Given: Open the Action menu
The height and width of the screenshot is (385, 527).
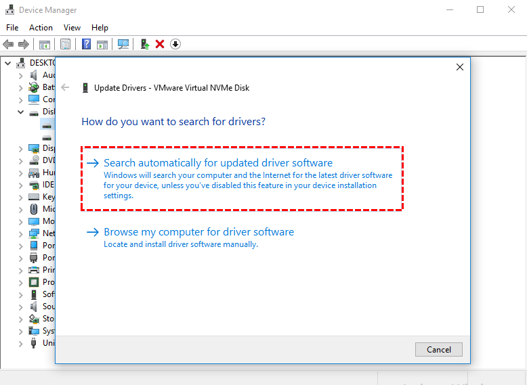Looking at the screenshot, I should 41,28.
